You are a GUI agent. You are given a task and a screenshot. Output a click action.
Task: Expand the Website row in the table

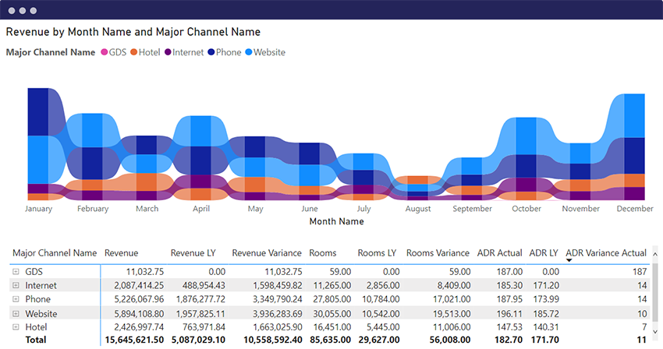pyautogui.click(x=16, y=313)
